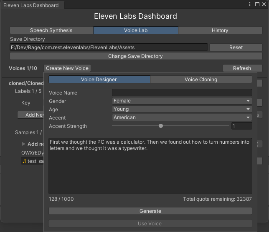Expand the Add new sample foldout arrow

click(24, 144)
